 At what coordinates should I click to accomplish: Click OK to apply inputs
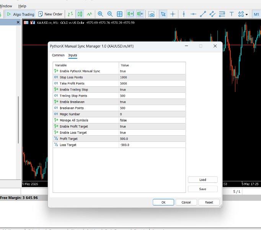pos(163,202)
